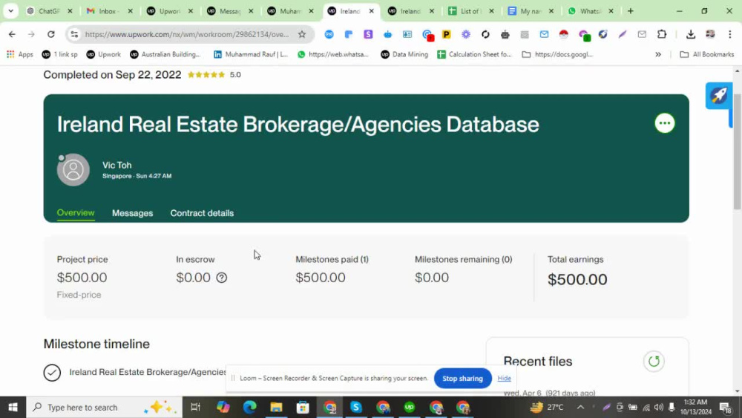This screenshot has height=418, width=742.
Task: Click the Hide link in Loom bar
Action: [504, 378]
